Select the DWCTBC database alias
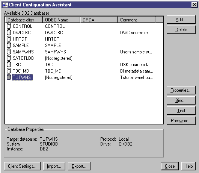 (22, 33)
